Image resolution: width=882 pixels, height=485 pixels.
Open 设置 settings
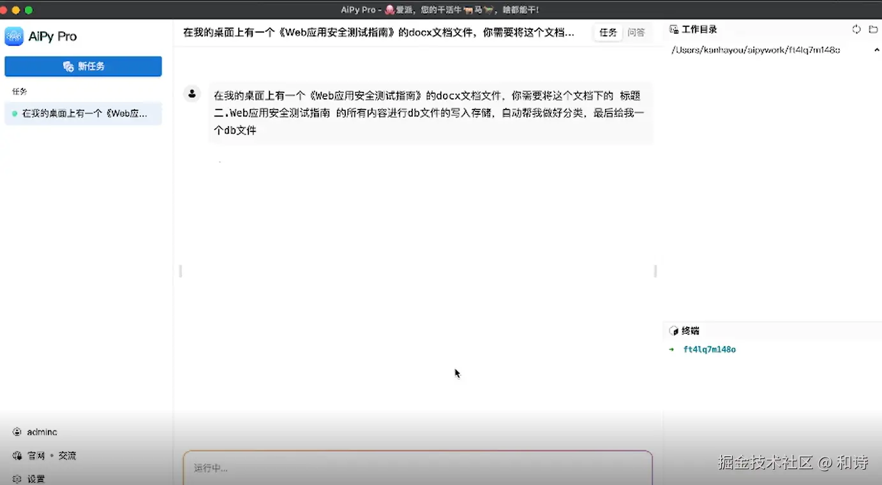click(x=36, y=479)
